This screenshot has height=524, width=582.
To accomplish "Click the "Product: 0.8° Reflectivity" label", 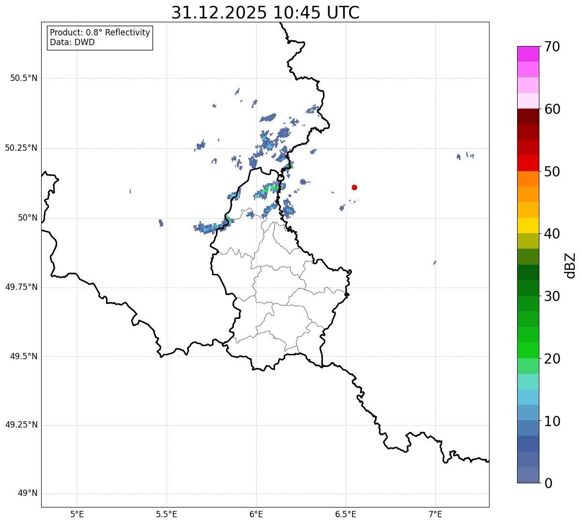I will point(100,32).
